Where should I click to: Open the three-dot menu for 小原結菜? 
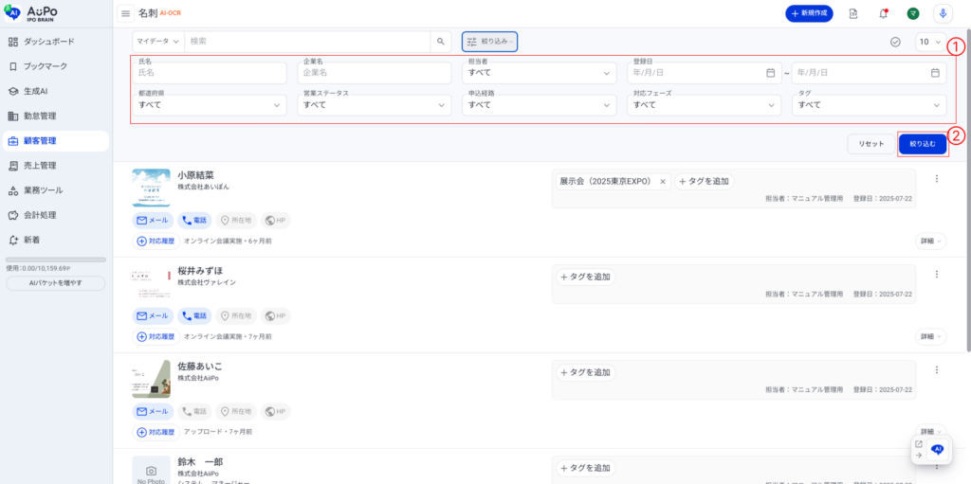click(x=937, y=179)
